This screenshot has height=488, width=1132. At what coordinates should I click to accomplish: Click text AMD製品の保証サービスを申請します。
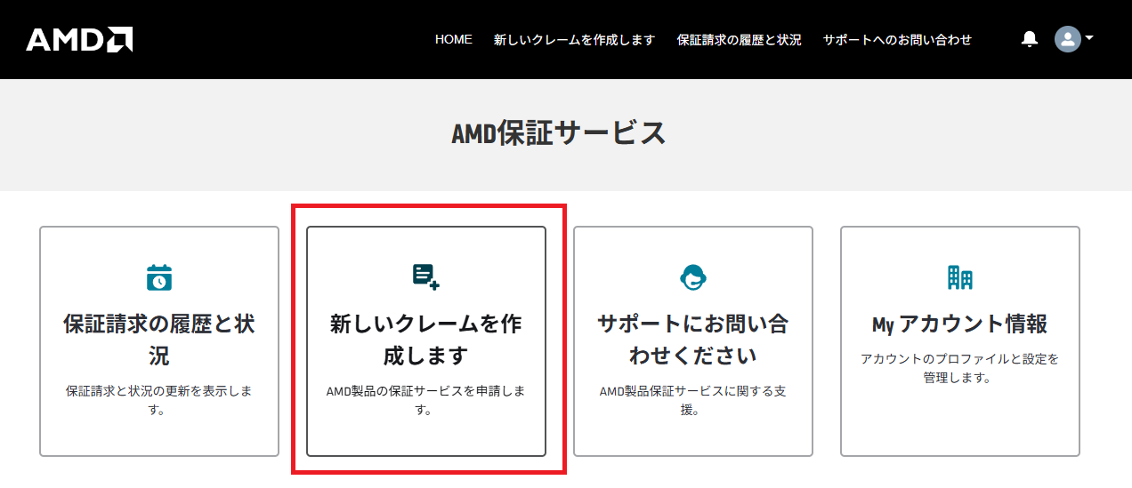(x=426, y=400)
